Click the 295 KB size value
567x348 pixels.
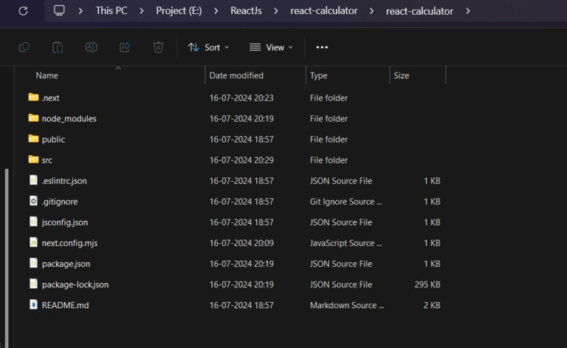pos(427,284)
